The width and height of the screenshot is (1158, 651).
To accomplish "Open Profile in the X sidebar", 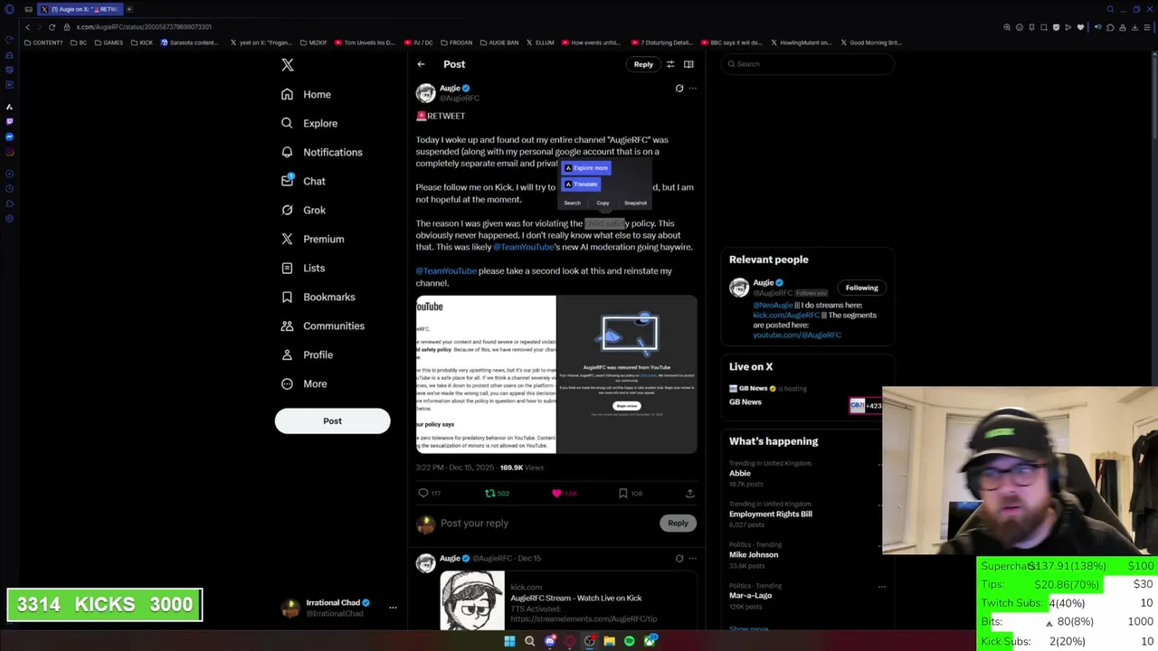I will 308,354.
